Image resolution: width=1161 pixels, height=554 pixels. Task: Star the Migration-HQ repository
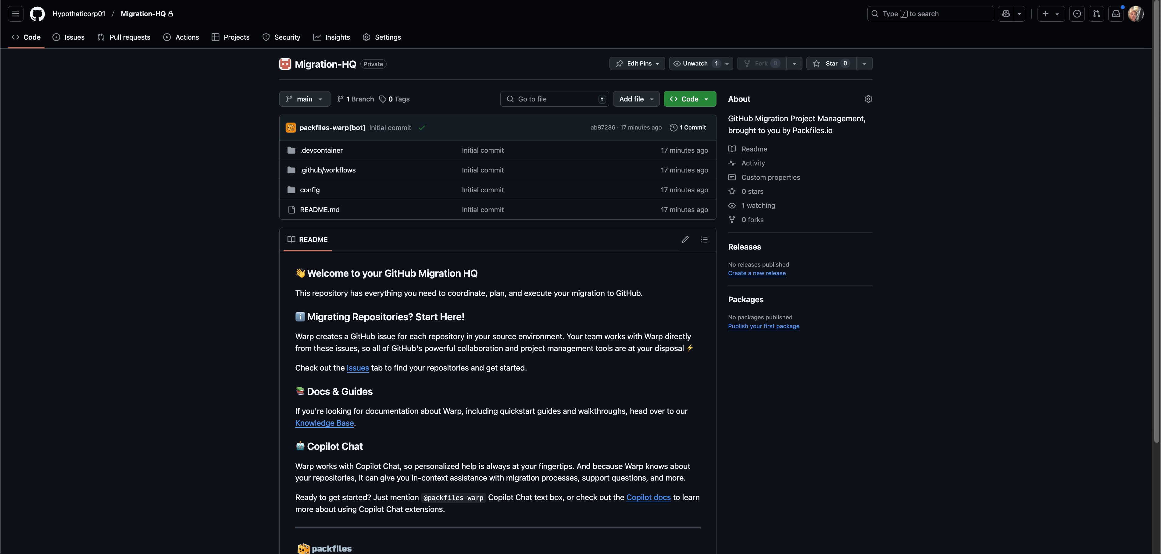831,63
